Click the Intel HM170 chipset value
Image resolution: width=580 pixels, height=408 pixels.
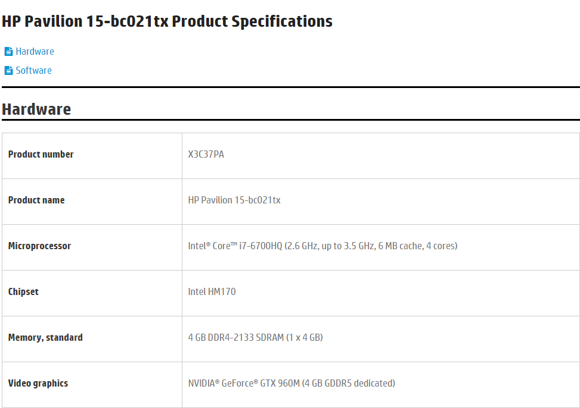[x=212, y=291]
